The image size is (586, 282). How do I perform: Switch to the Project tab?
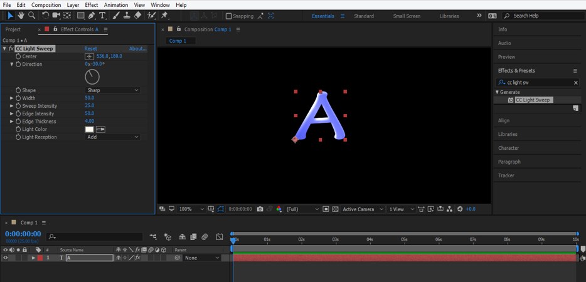pos(13,29)
